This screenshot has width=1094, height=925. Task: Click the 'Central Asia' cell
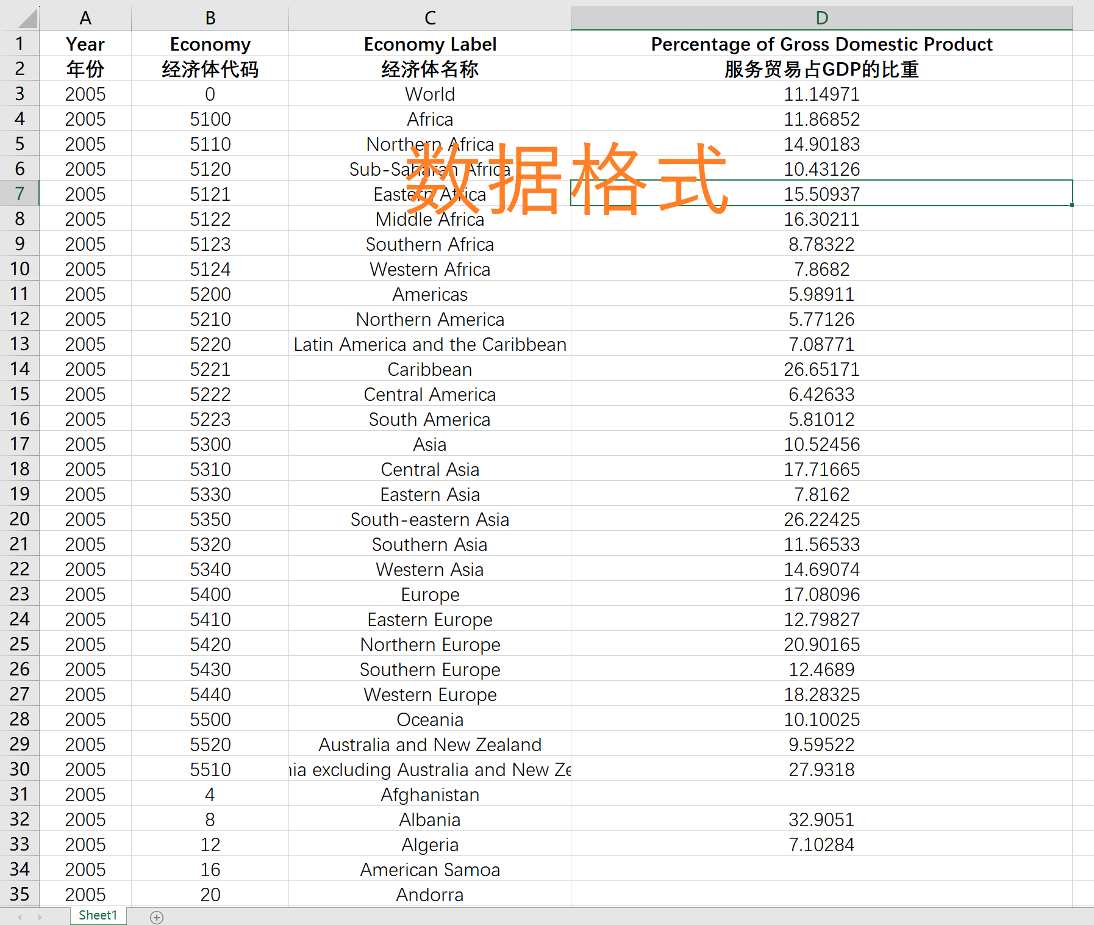pyautogui.click(x=430, y=469)
